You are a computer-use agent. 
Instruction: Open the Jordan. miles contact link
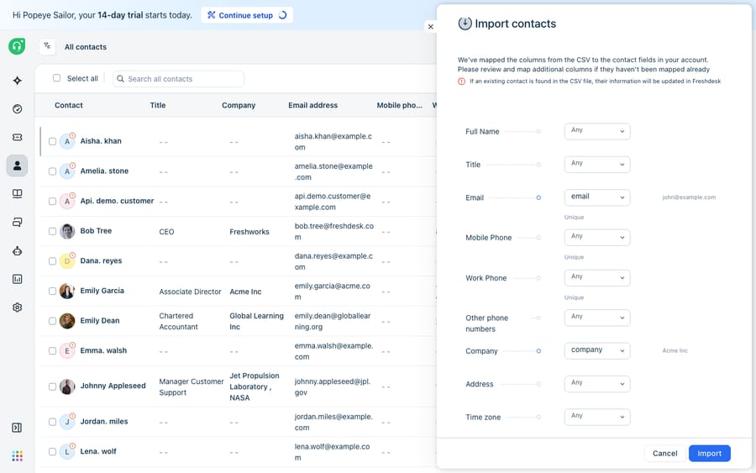(104, 422)
